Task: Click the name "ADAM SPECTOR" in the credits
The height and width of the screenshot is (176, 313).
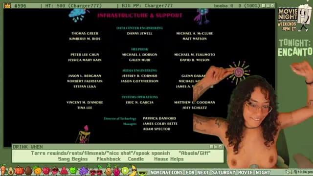Action: 156,129
